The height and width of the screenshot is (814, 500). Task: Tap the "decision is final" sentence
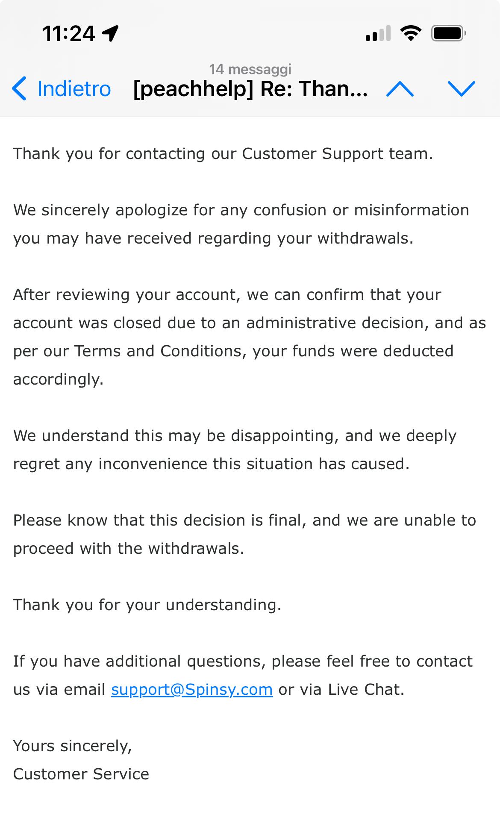244,520
